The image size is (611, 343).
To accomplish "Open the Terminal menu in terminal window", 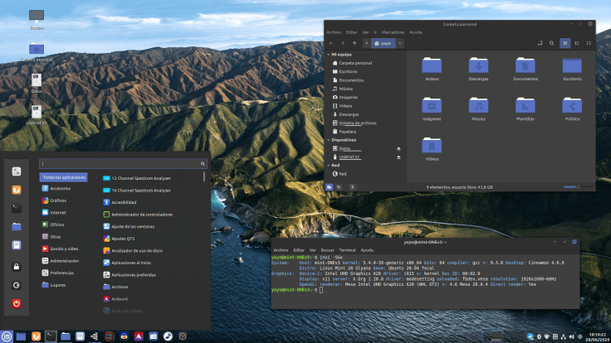I will point(347,249).
